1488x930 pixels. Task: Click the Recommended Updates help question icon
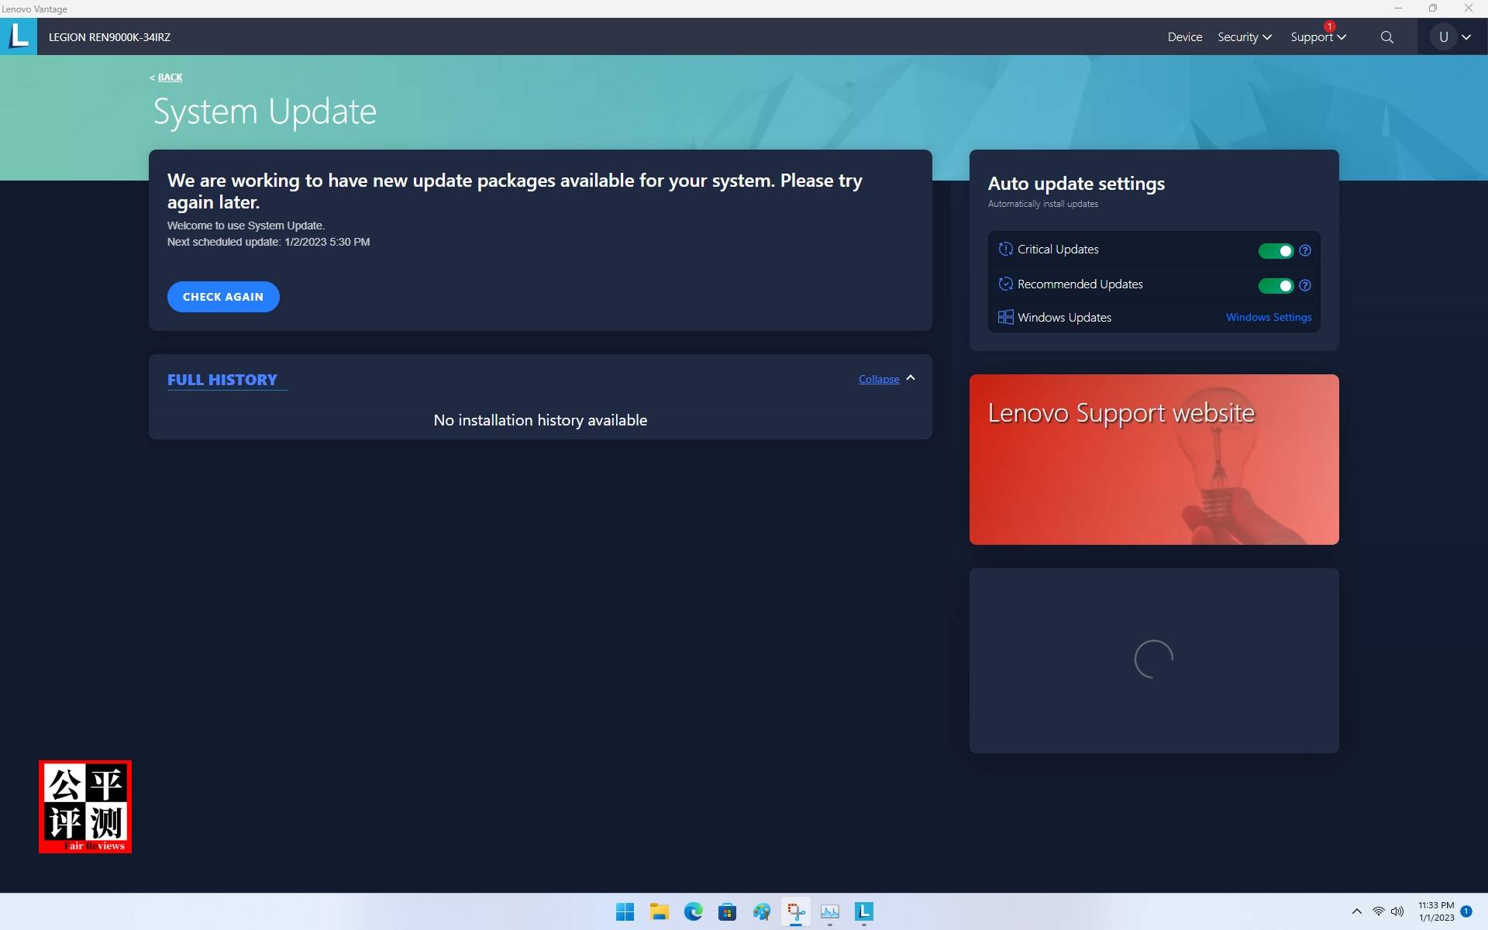[x=1305, y=285]
